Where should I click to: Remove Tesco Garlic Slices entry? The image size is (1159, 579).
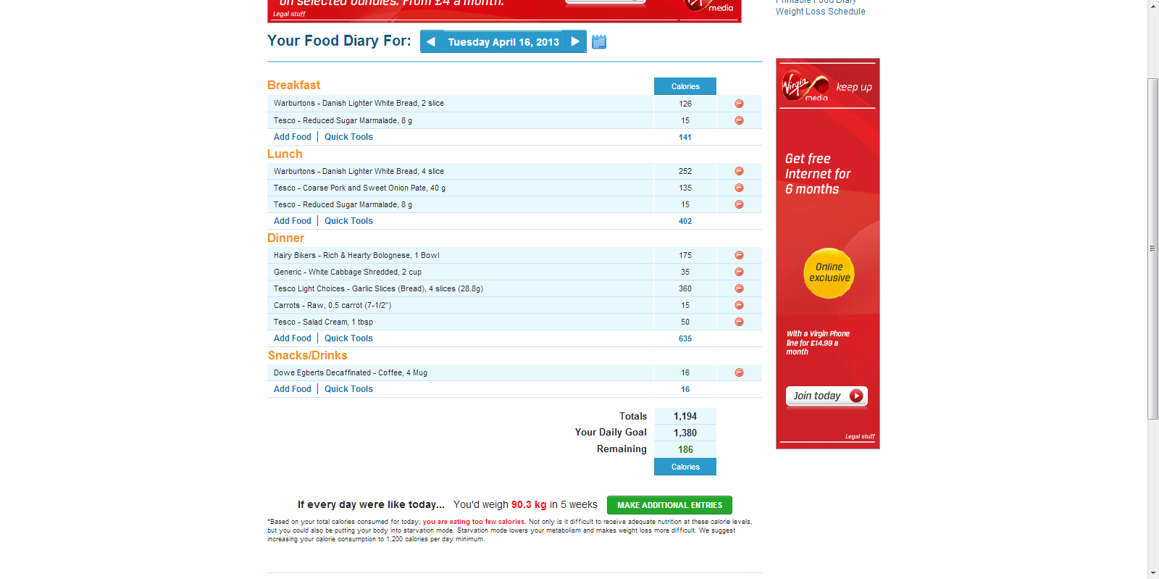point(739,288)
